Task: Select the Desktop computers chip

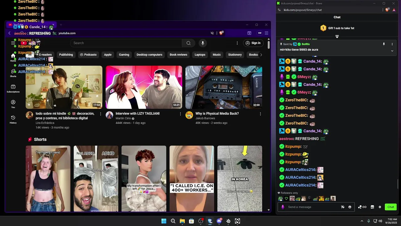Action: coord(149,55)
